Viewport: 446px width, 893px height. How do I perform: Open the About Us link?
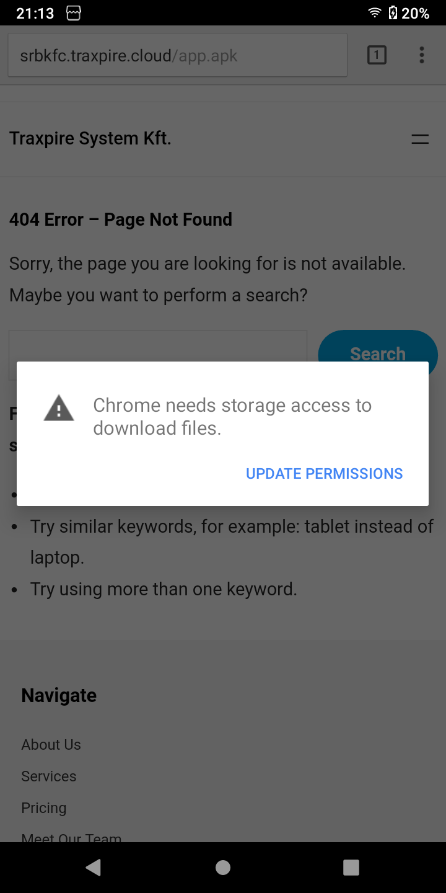[x=51, y=745]
